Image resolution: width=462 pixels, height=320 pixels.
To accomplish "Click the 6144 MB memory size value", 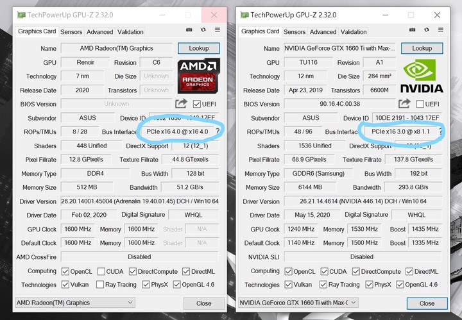I will (310, 187).
